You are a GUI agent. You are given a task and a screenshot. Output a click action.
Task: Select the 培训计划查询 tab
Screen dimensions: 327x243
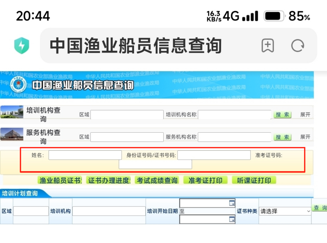point(20,193)
